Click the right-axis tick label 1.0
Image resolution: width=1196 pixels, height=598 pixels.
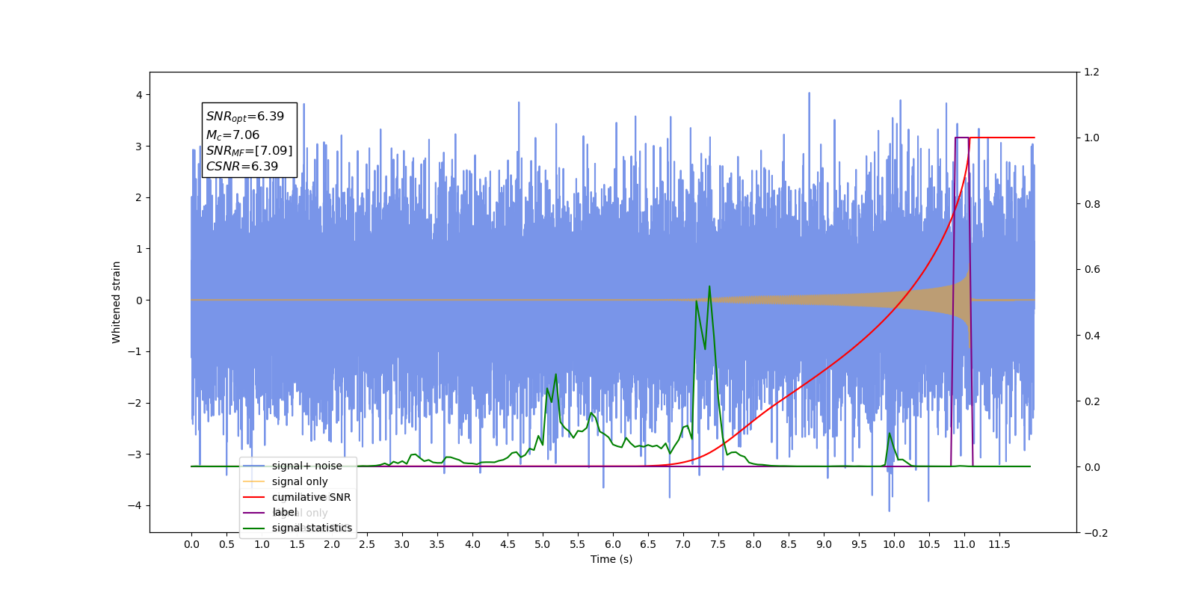pos(1092,138)
